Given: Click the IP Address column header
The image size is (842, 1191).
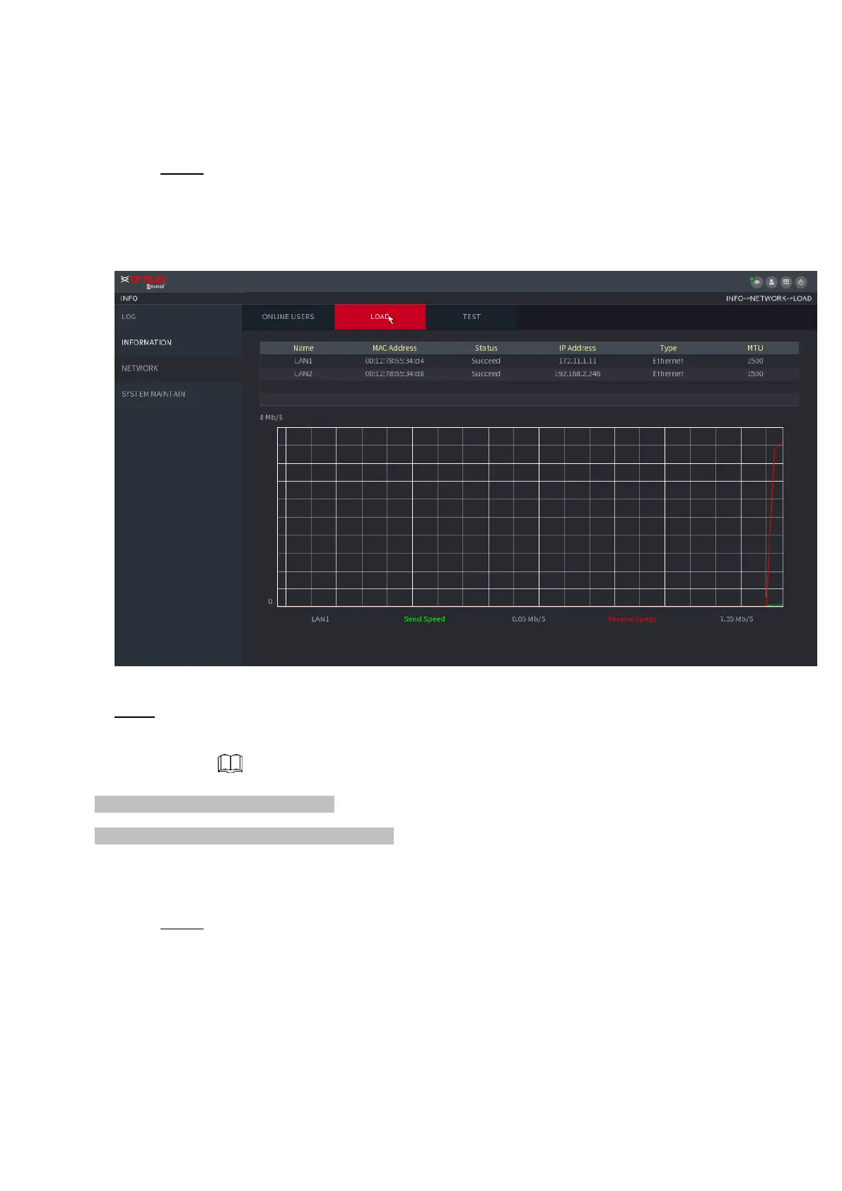Looking at the screenshot, I should coord(578,348).
